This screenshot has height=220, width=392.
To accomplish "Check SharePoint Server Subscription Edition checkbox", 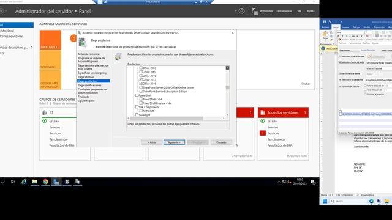I will click(x=141, y=91).
